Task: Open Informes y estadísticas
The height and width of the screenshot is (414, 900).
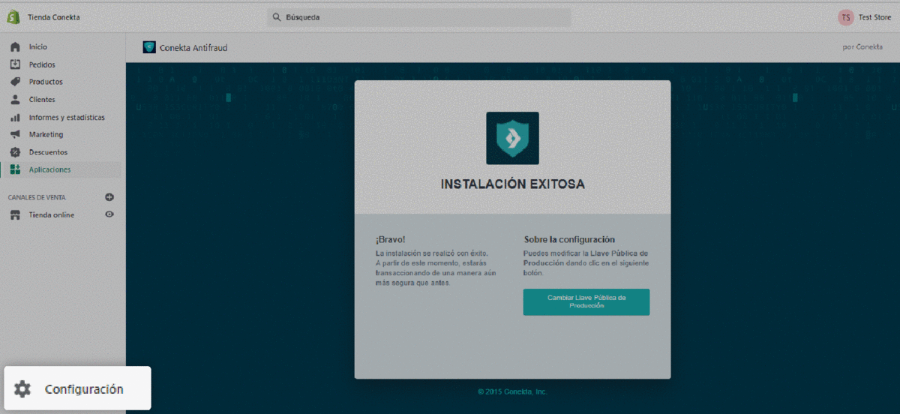Action: 67,117
